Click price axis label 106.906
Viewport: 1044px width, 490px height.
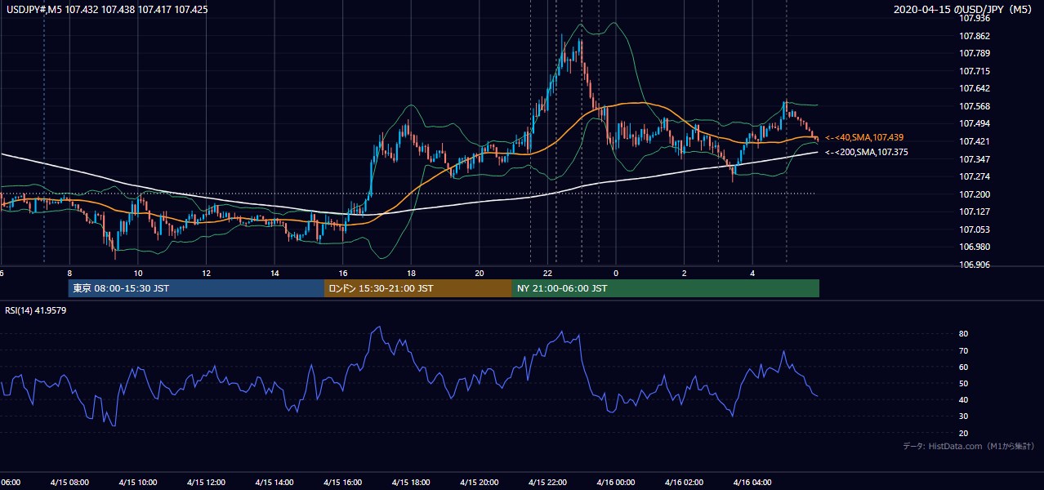[x=975, y=265]
